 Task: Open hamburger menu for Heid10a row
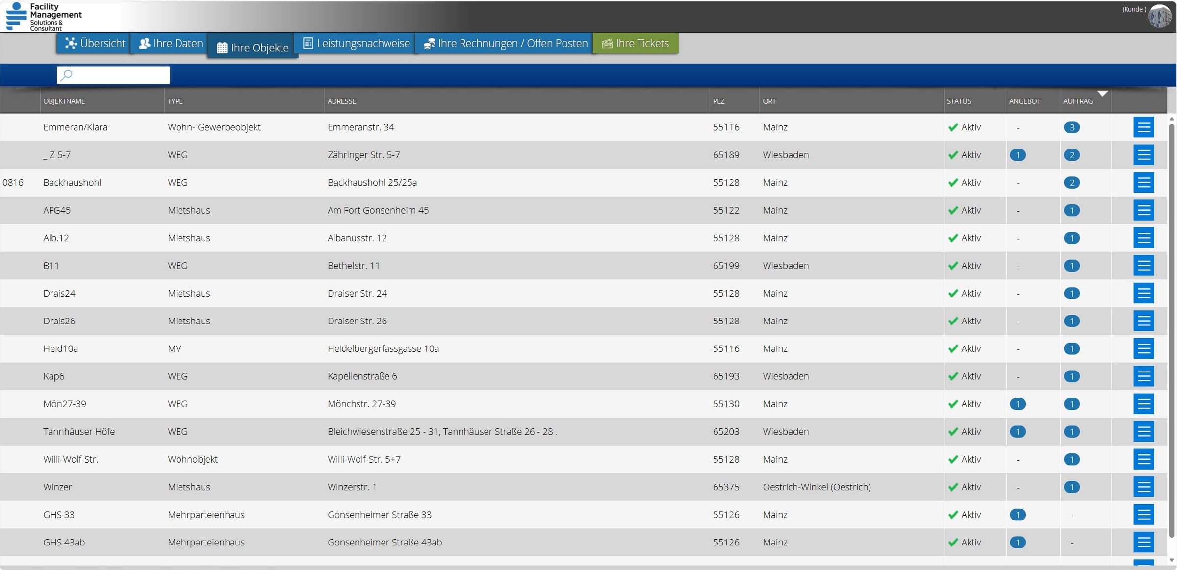click(1143, 349)
